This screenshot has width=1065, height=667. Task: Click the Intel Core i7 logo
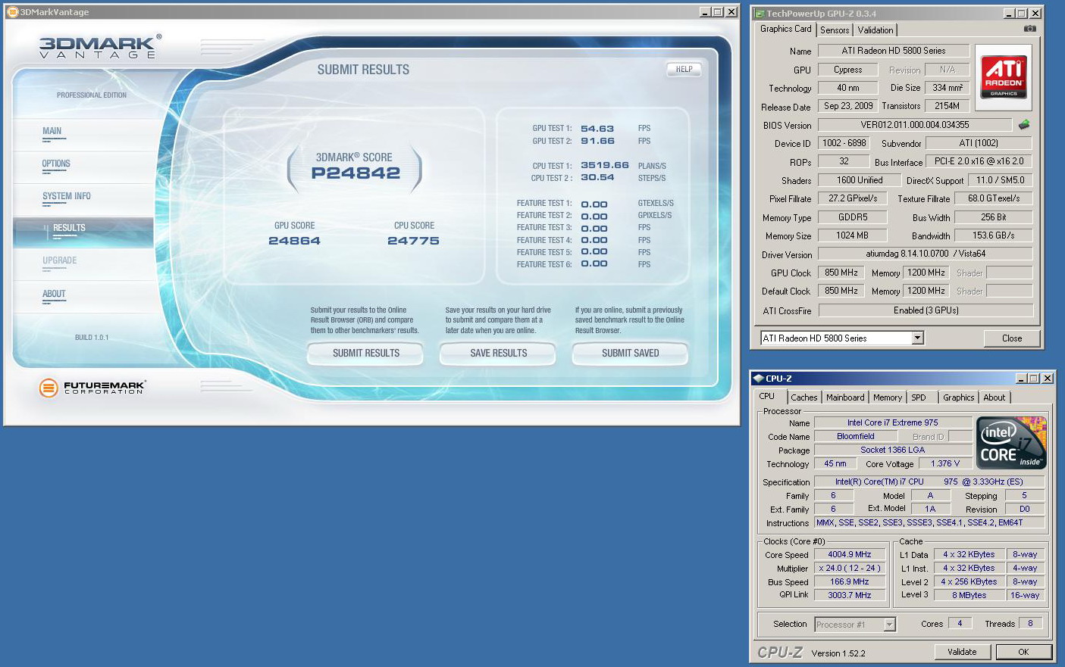click(1011, 443)
